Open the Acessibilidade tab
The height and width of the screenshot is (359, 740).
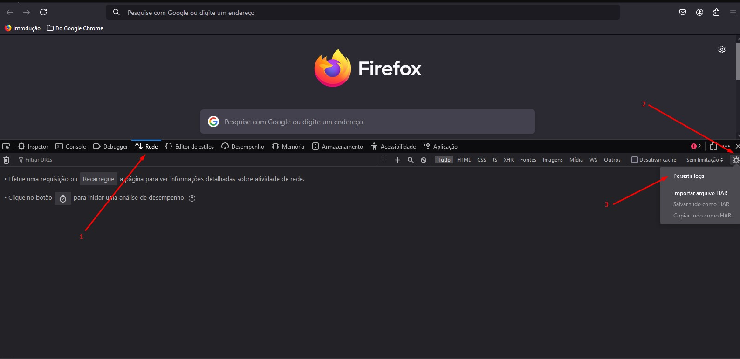[x=393, y=146]
